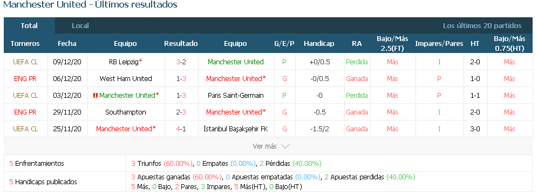Click Paris Saint-Germain team name
This screenshot has height=195, width=538.
click(x=236, y=96)
